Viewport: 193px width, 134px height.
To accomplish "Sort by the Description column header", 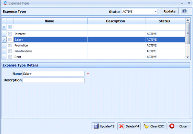I will (x=117, y=21).
